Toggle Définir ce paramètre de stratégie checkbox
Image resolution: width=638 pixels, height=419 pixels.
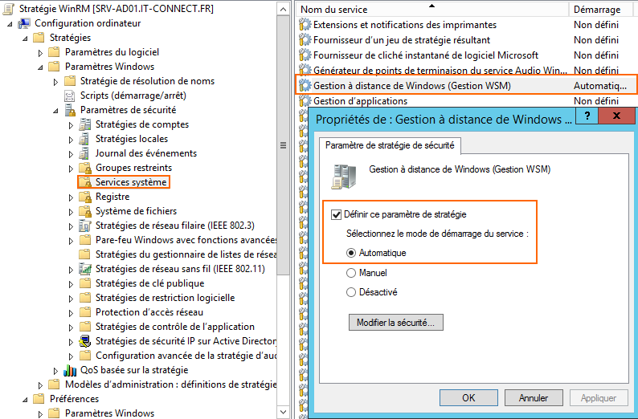tap(336, 214)
